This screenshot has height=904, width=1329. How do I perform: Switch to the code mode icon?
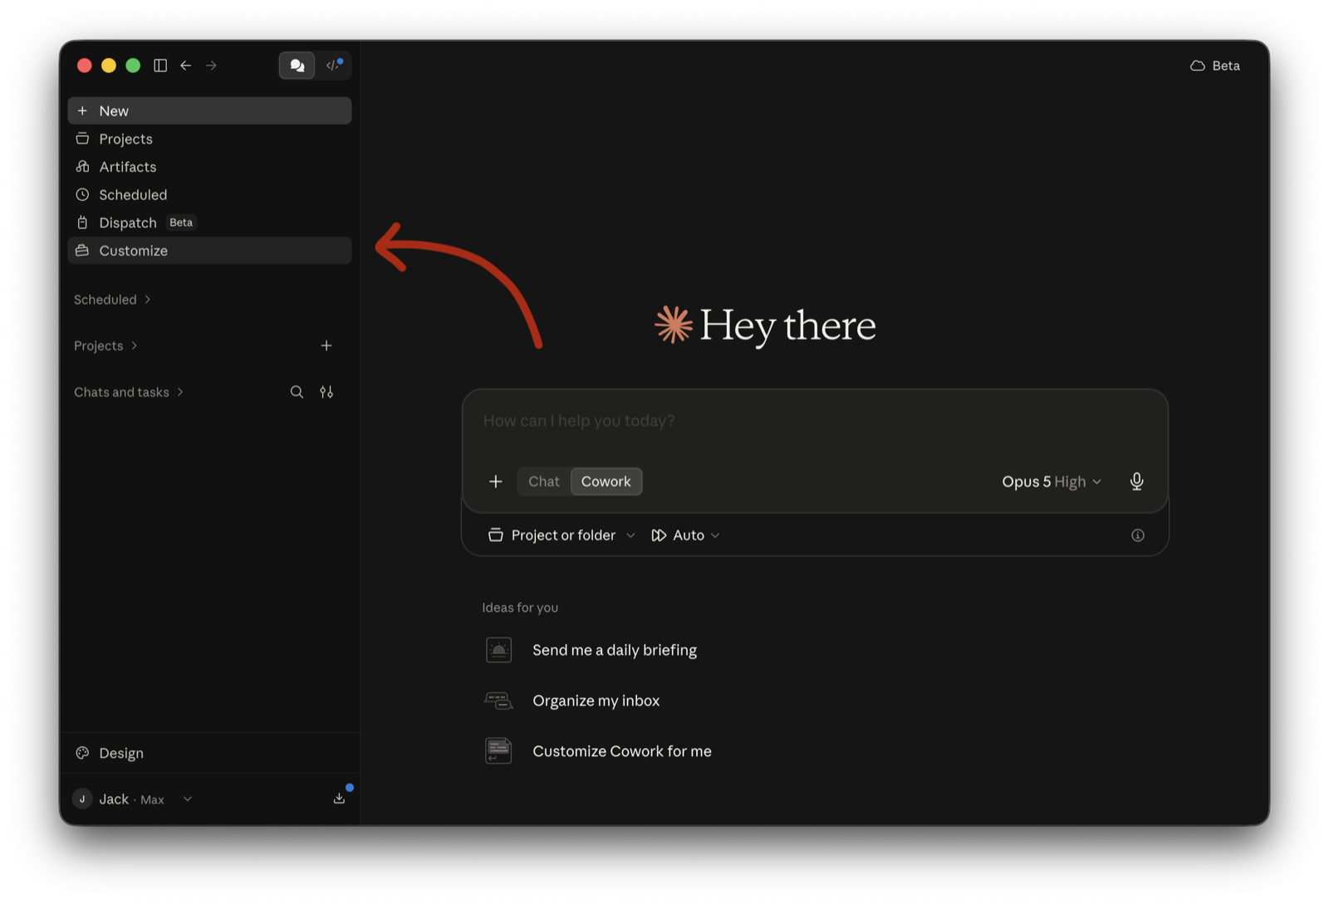click(x=333, y=66)
